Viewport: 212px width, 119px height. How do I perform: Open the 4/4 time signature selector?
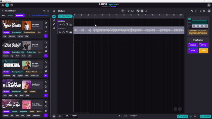pos(67,116)
